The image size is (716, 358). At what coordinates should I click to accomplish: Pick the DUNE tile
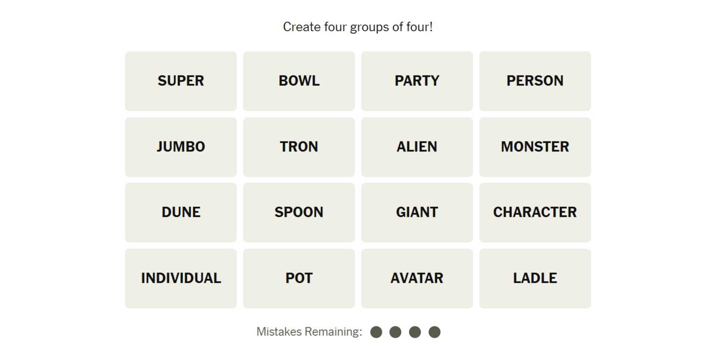[181, 212]
